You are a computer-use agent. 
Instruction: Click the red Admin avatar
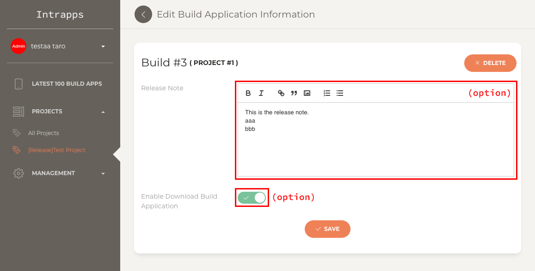(x=18, y=46)
